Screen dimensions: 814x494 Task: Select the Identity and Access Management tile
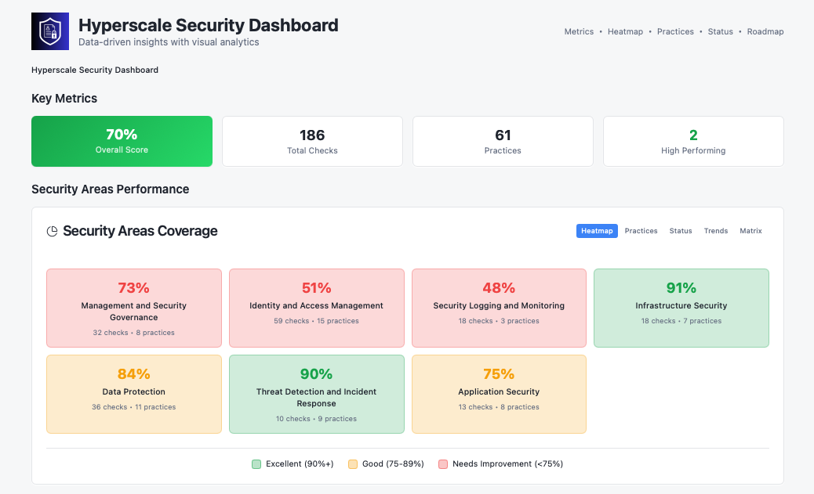316,308
